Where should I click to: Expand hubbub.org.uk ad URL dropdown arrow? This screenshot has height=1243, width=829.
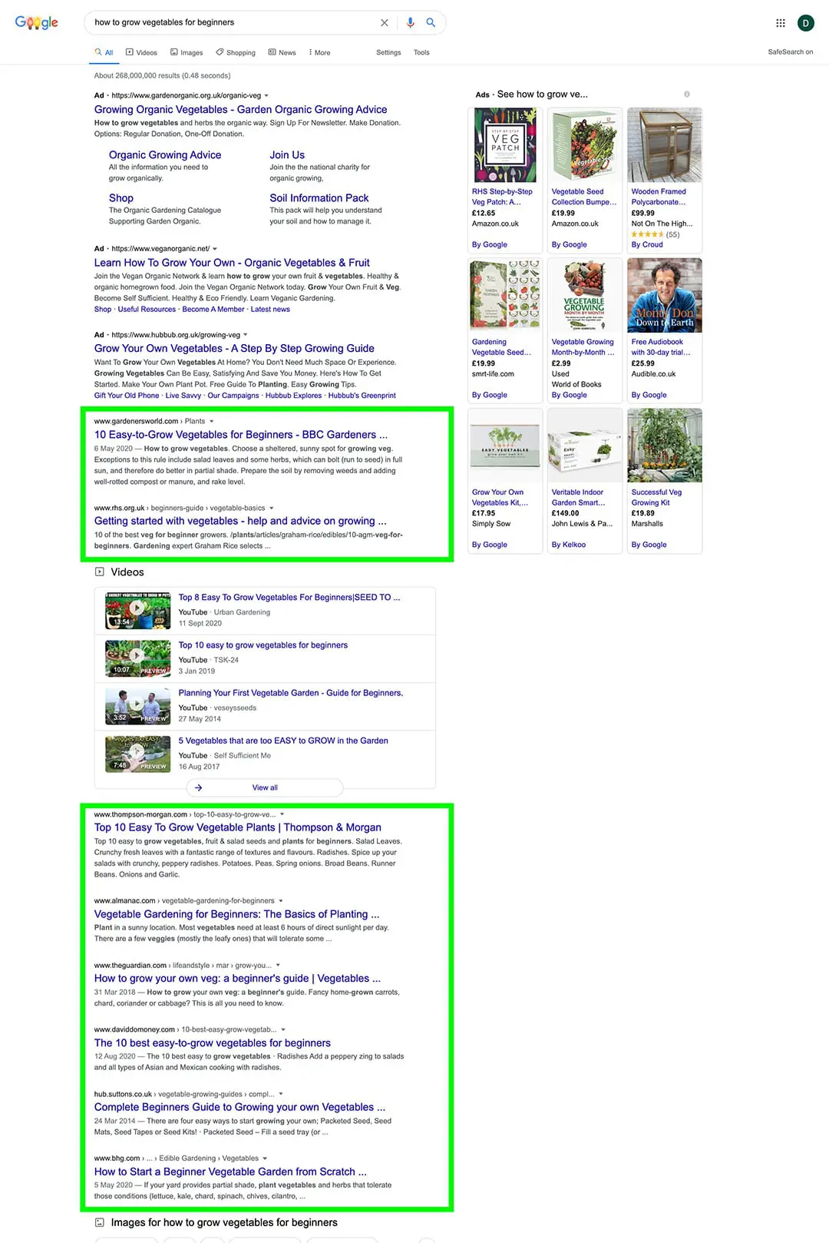point(246,335)
